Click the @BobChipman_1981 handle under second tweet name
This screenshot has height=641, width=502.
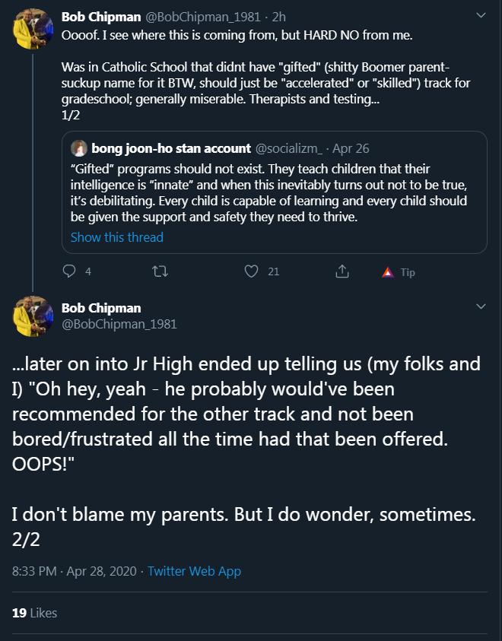click(x=119, y=324)
